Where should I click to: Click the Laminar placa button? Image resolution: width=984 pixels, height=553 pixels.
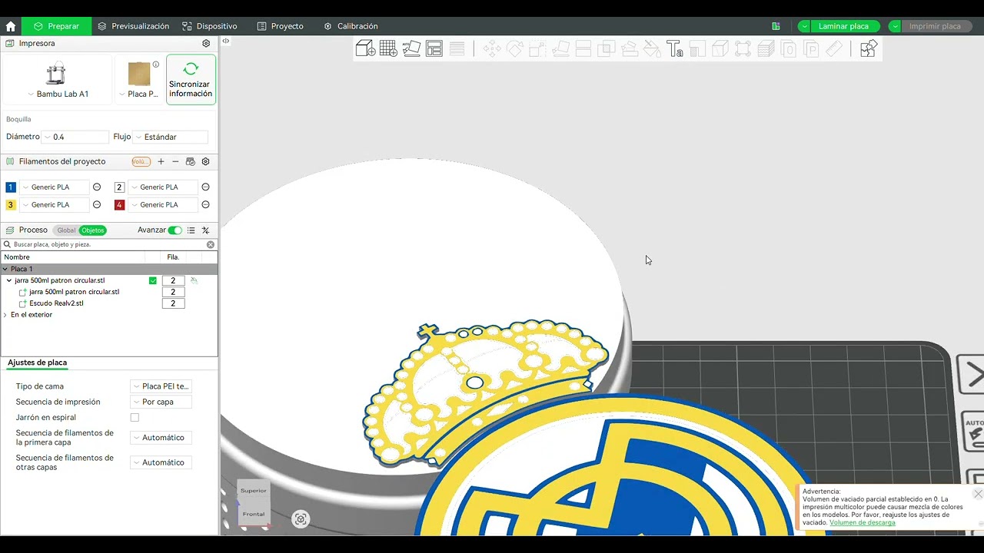click(844, 27)
